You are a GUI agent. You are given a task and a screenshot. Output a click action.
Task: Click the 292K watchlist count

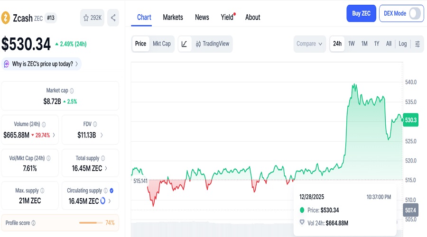tap(96, 18)
